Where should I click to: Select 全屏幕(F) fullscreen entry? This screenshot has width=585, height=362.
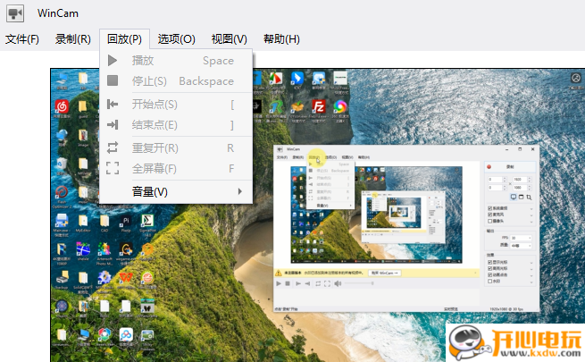[176, 169]
